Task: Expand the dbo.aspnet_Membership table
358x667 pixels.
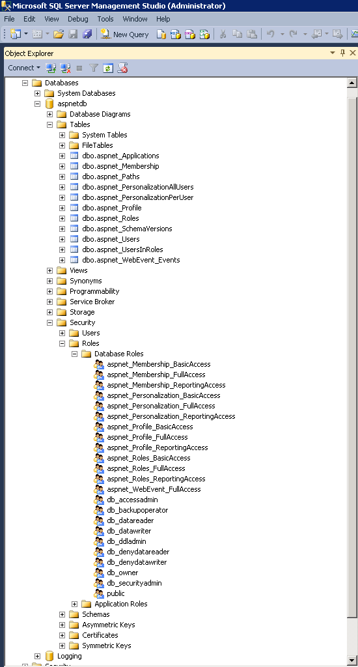Action: tap(62, 166)
